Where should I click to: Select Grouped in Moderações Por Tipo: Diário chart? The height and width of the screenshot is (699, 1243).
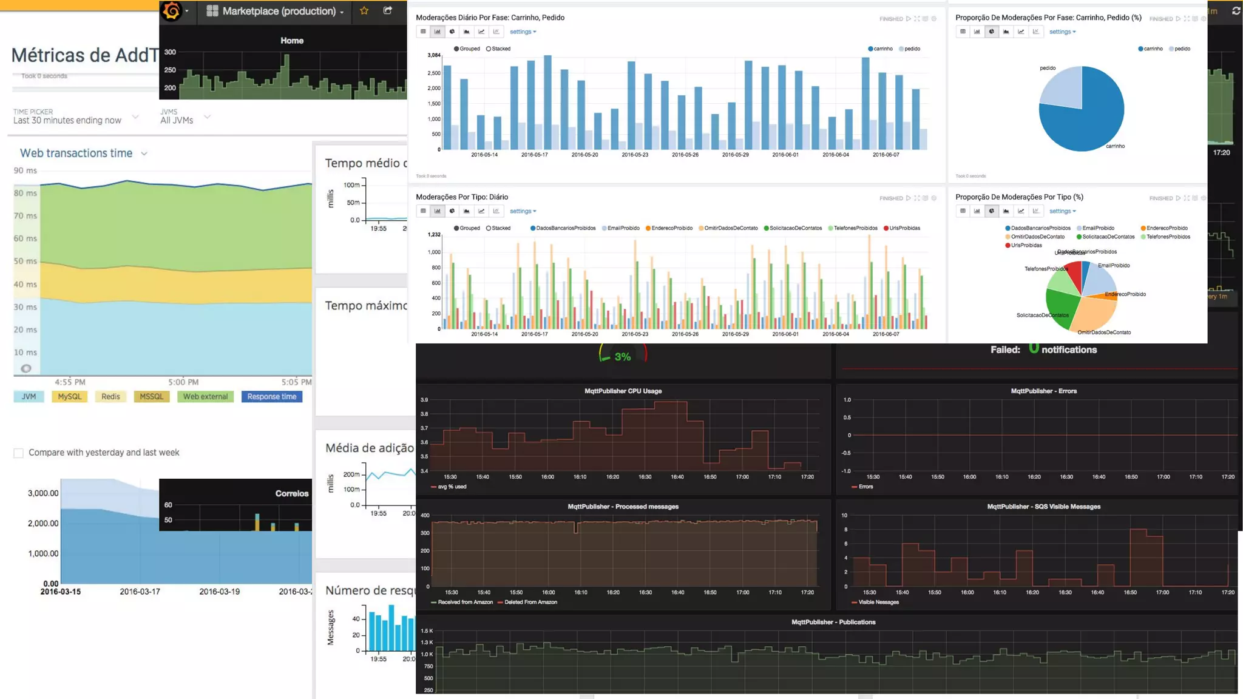(456, 228)
